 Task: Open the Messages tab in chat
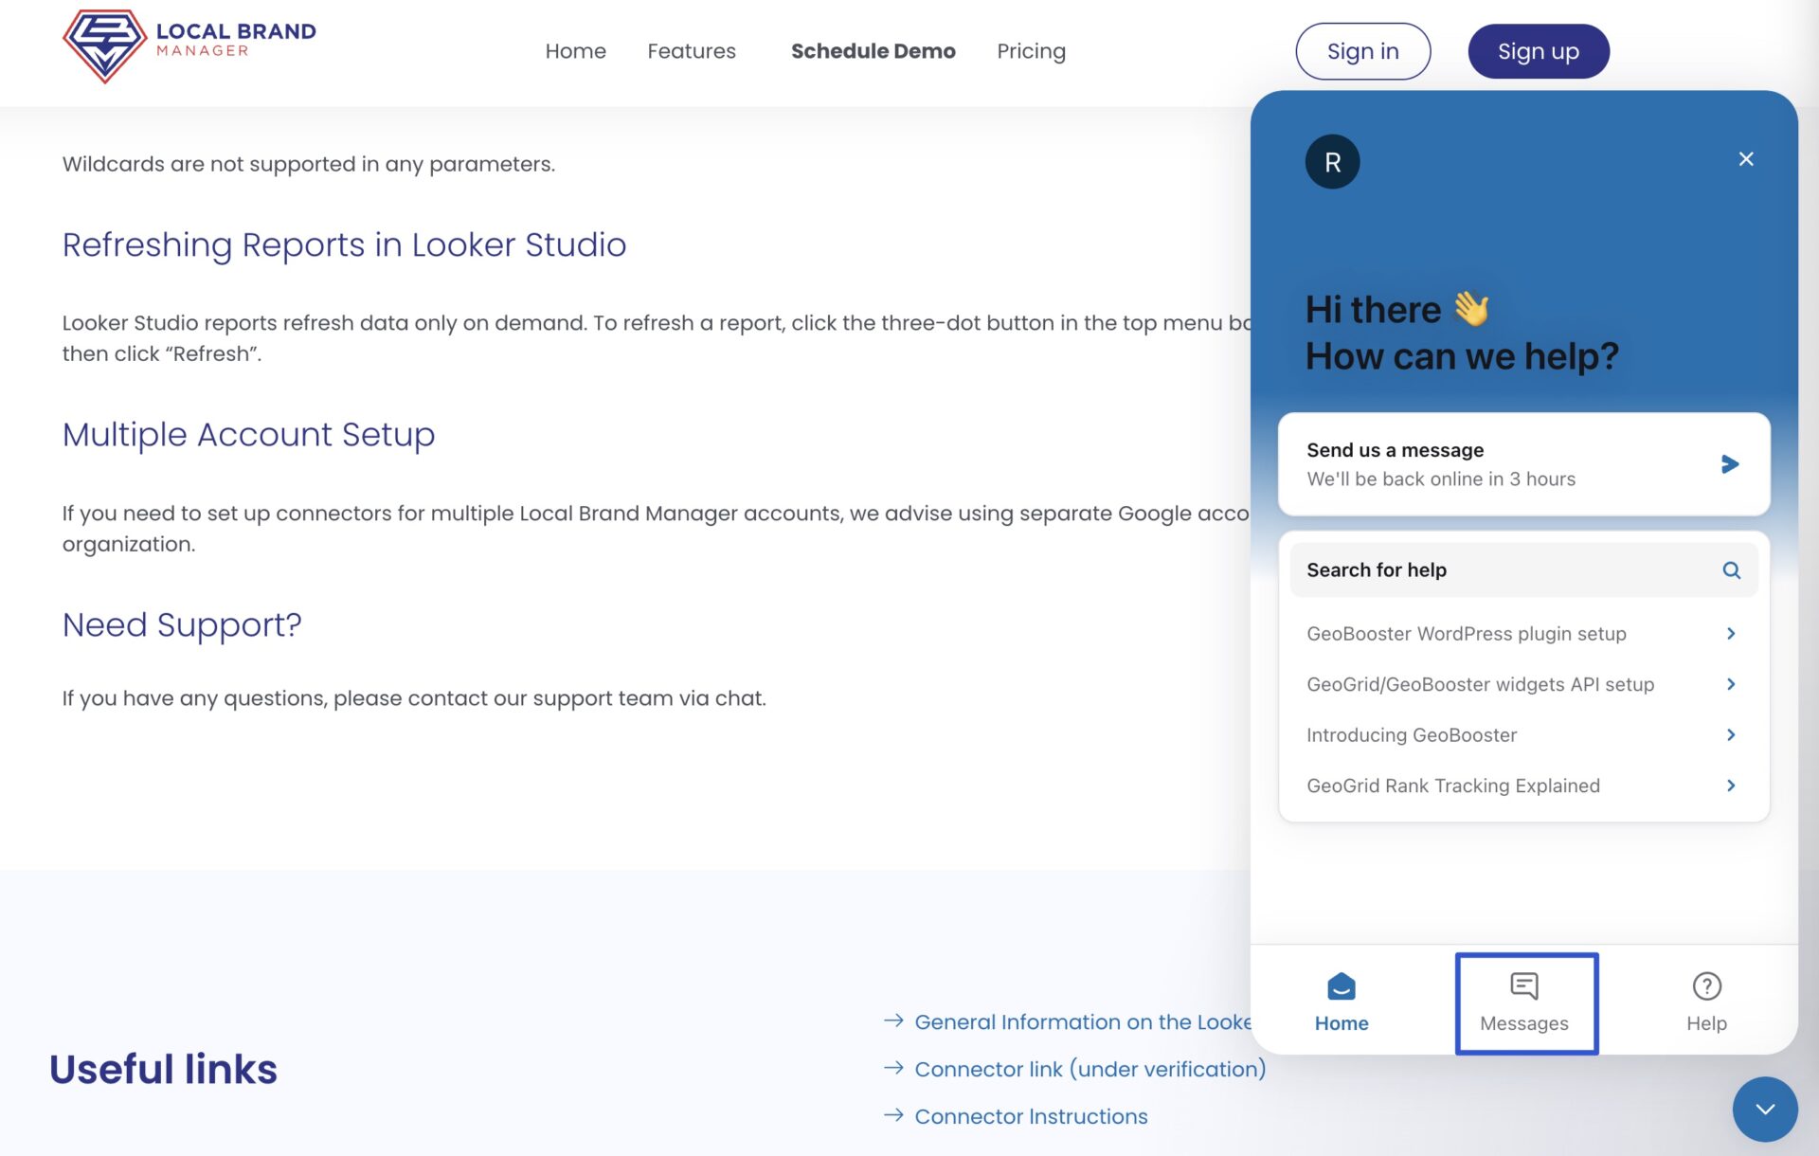click(x=1525, y=1002)
